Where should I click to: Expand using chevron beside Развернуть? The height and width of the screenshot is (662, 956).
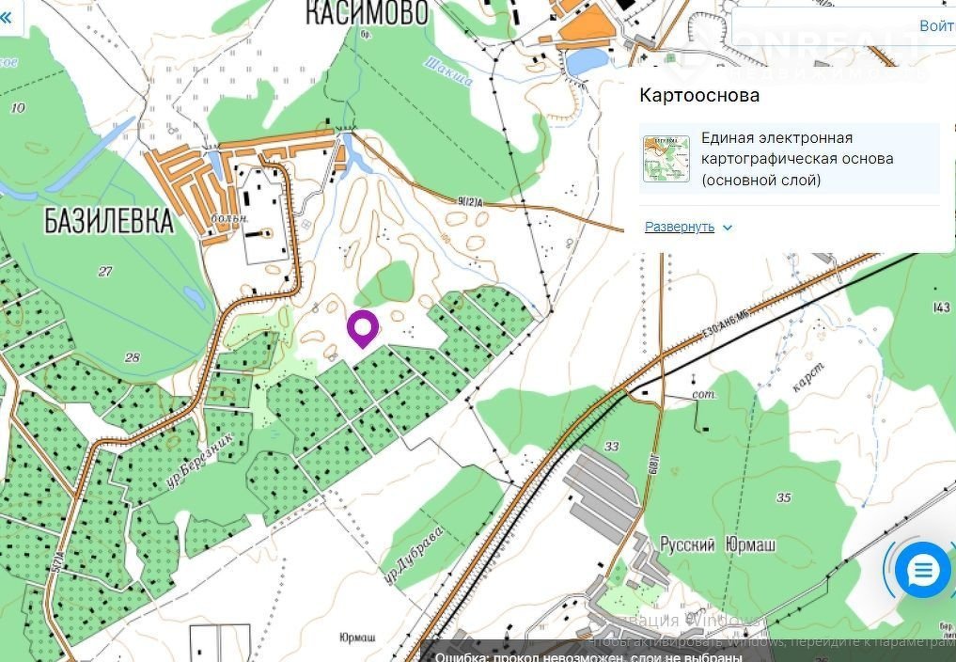click(727, 228)
